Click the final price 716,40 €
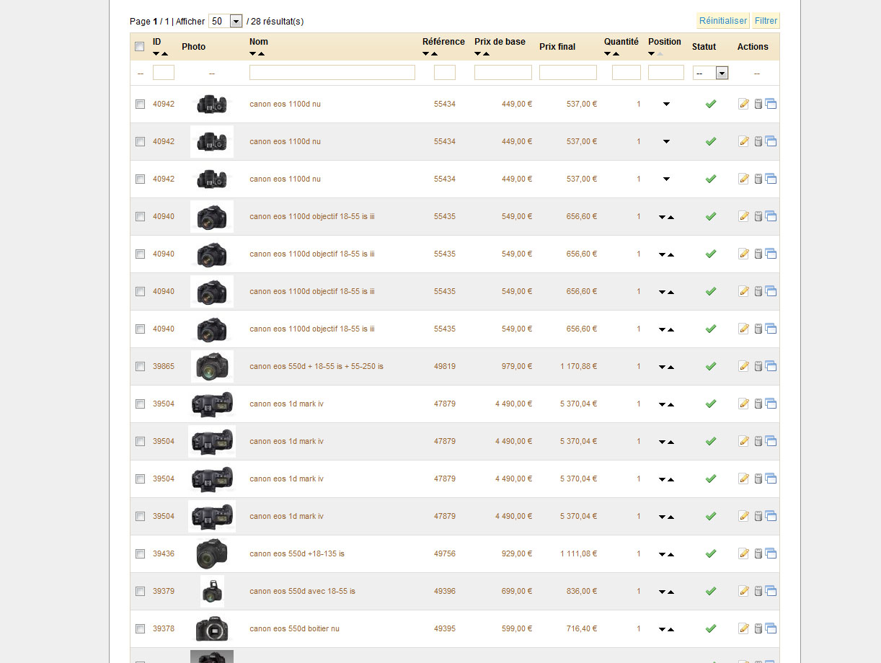This screenshot has width=881, height=663. tap(582, 628)
